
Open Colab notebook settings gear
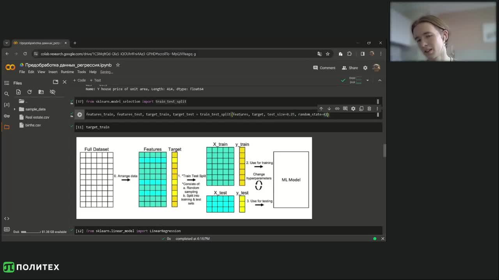click(365, 68)
